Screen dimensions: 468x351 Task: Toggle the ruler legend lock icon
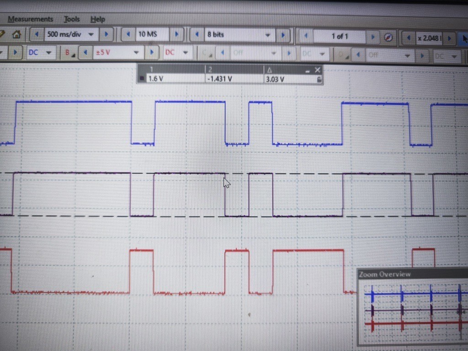pos(319,80)
